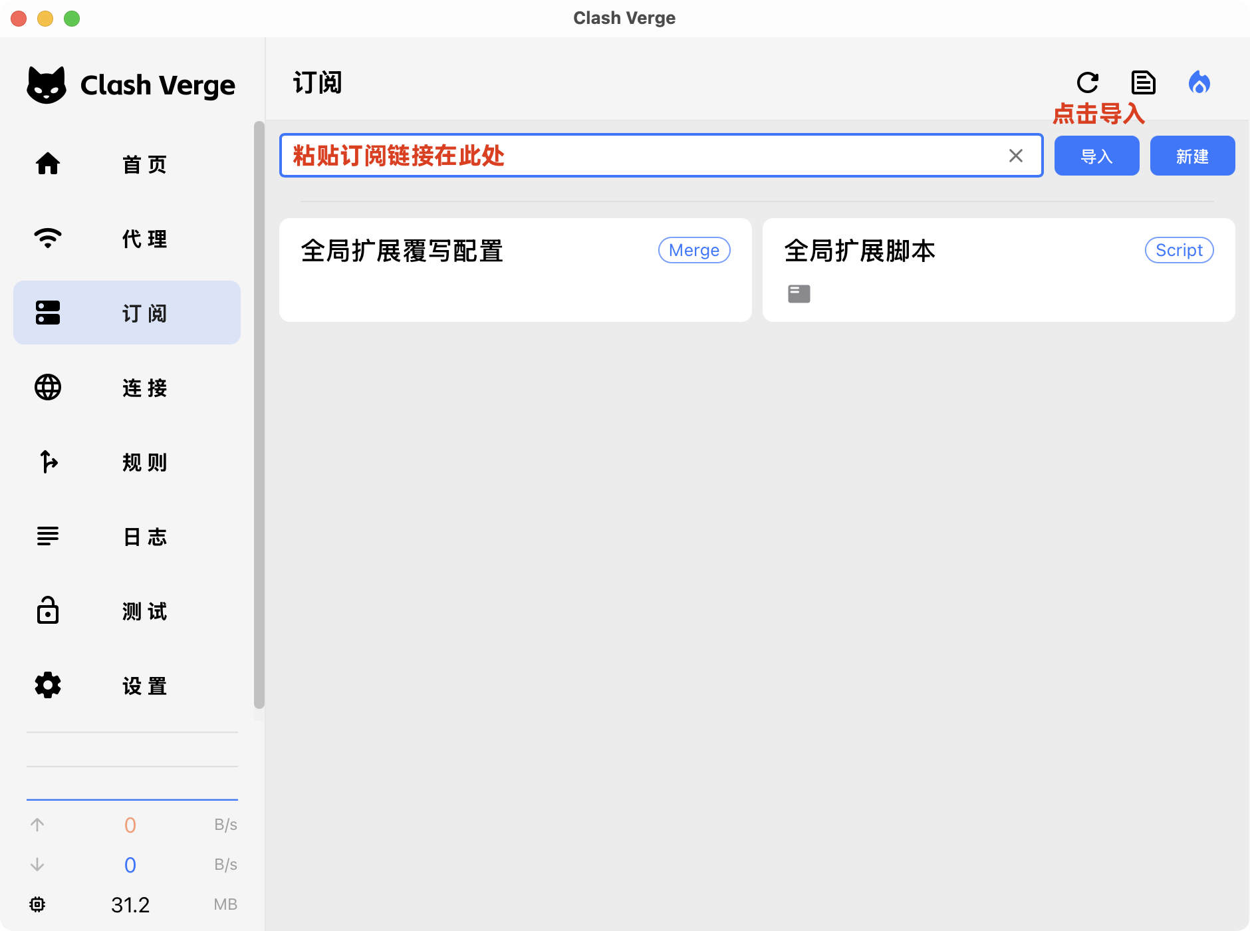The width and height of the screenshot is (1250, 931).
Task: Go to 日志 menu item
Action: coord(127,536)
